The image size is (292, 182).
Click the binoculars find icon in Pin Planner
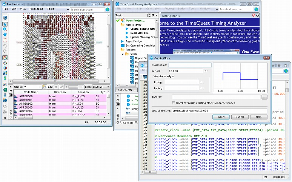pos(5,100)
